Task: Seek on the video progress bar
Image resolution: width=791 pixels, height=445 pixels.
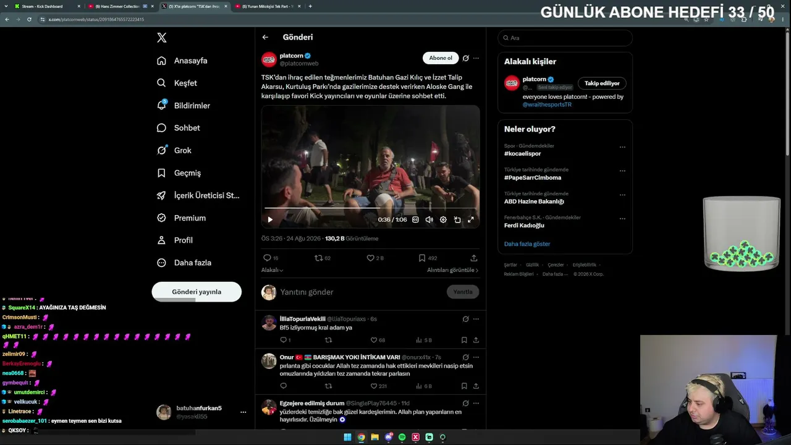Action: [x=371, y=208]
